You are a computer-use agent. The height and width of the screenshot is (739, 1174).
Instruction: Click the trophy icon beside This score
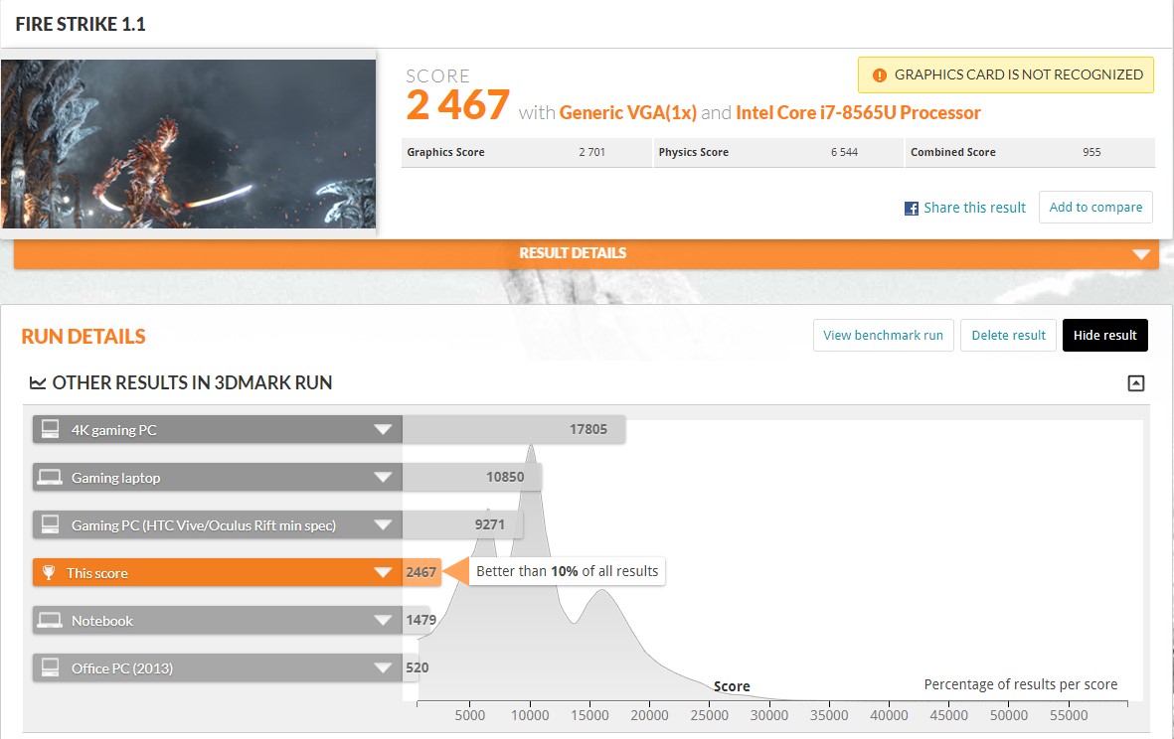(49, 573)
